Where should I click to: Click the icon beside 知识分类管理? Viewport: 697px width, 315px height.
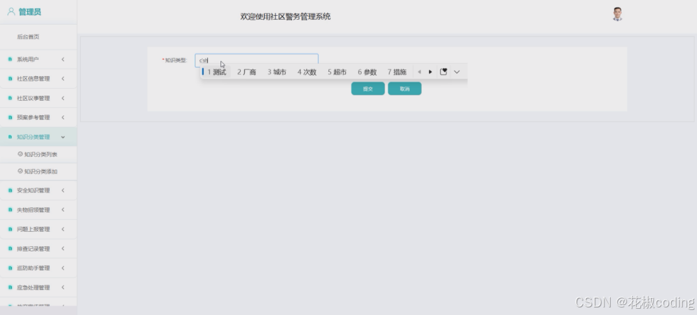click(x=10, y=137)
